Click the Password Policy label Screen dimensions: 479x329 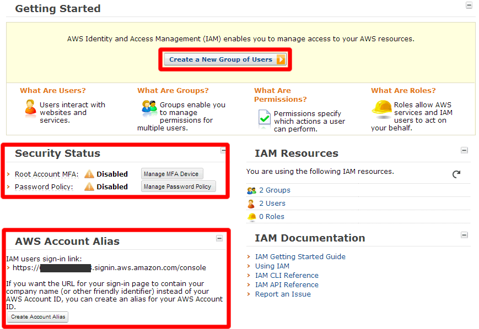tap(44, 187)
